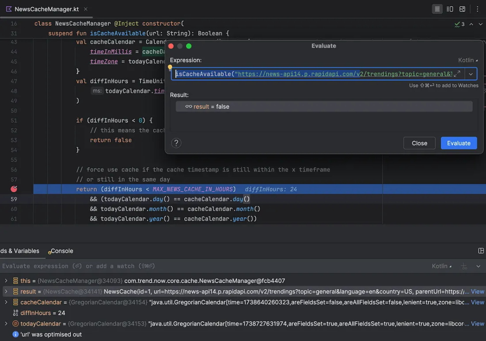
Task: Expand the todayCalendar variable node
Action: click(x=6, y=323)
